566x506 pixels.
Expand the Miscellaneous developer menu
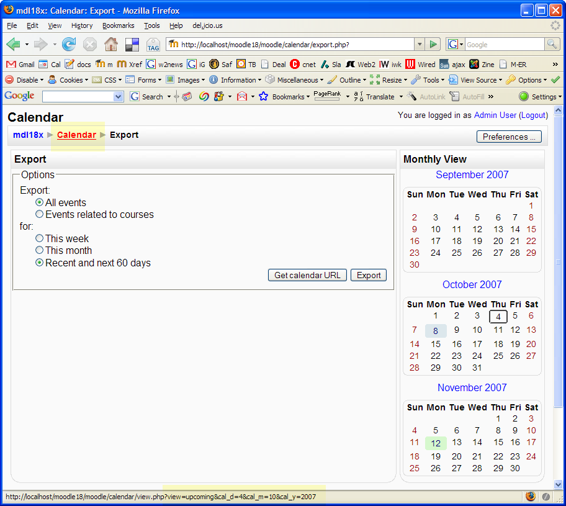coord(294,80)
